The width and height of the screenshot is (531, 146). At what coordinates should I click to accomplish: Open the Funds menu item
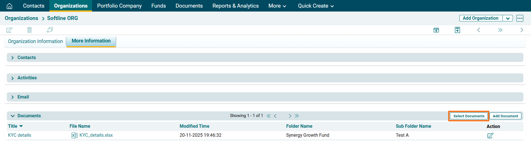158,6
